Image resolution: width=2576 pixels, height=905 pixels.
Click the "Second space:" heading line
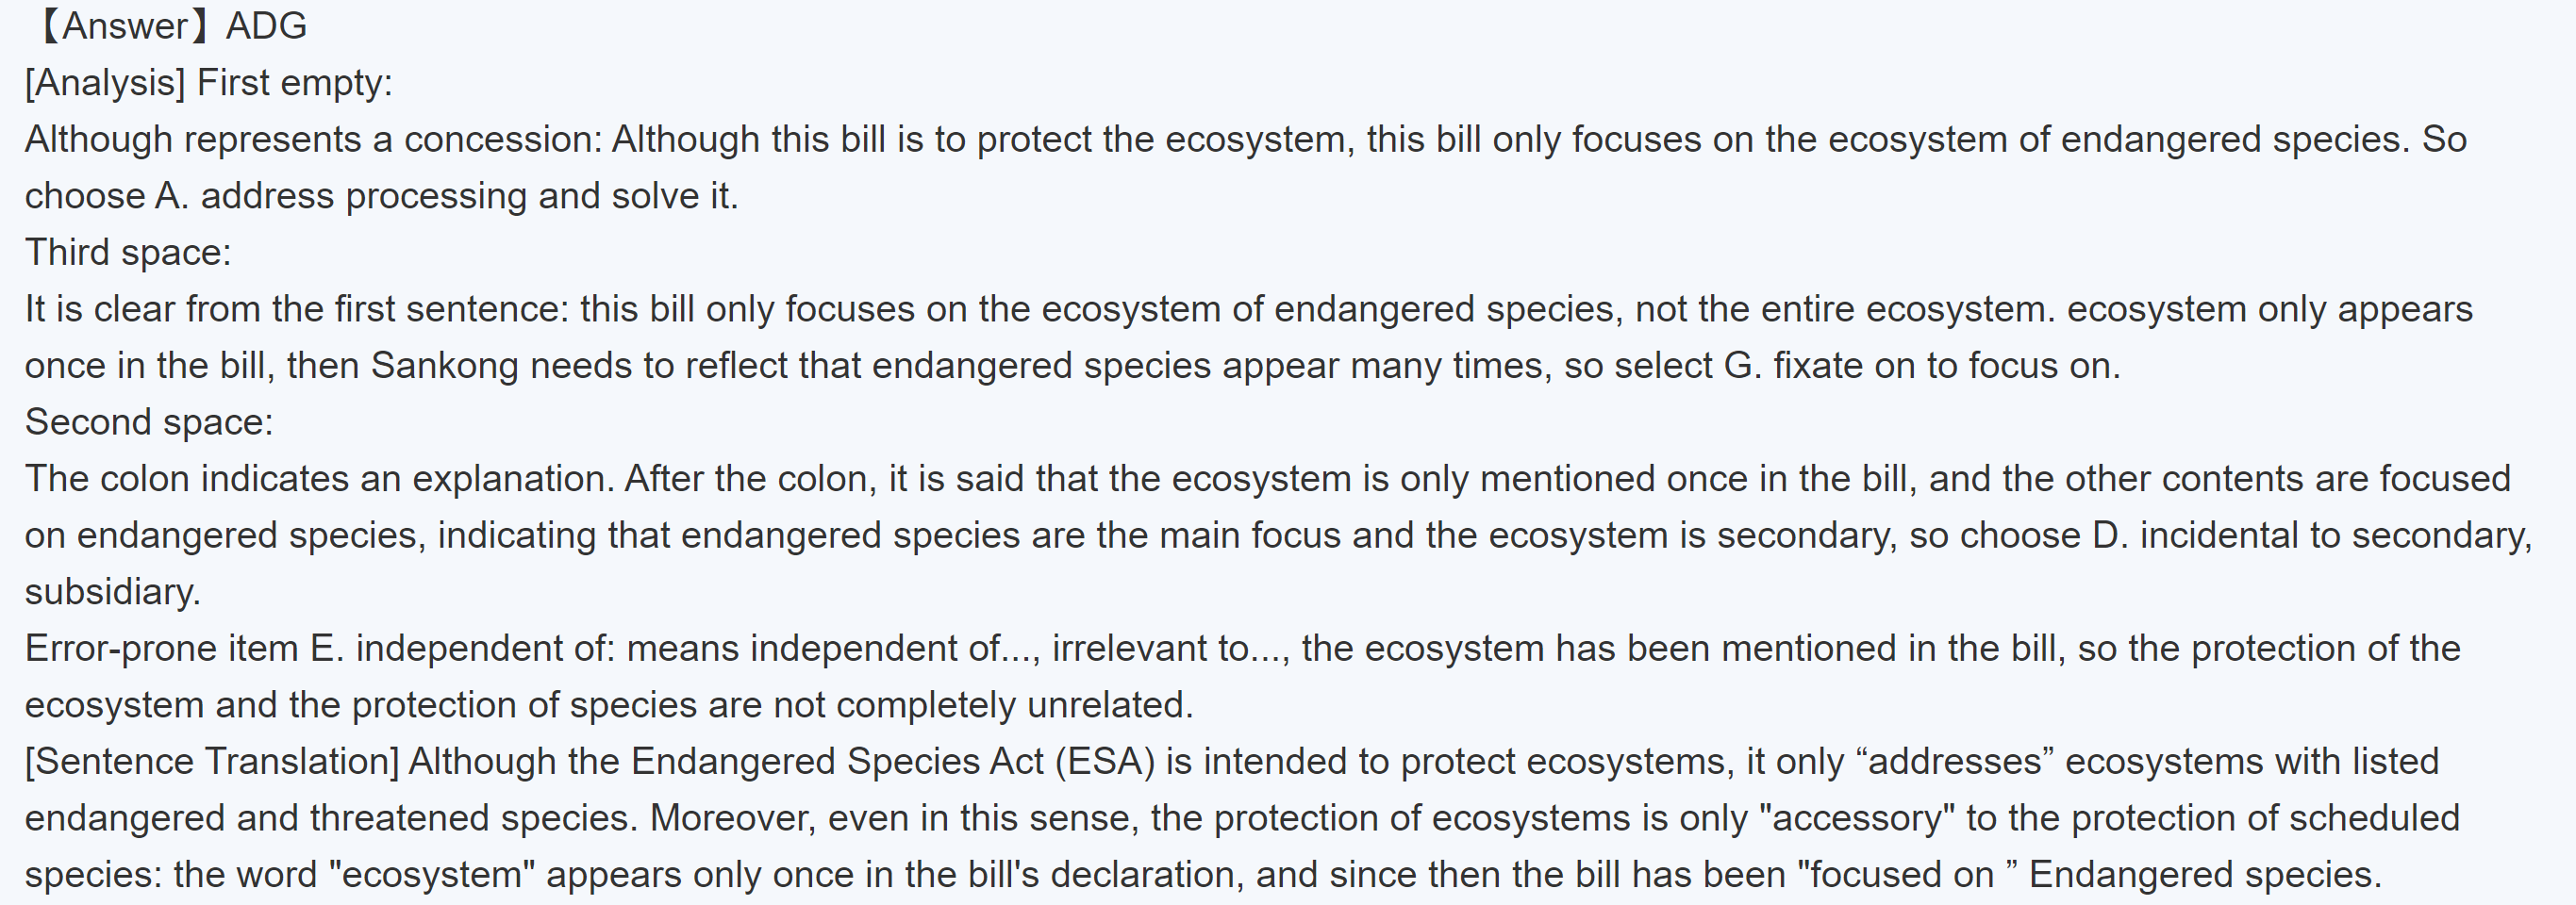click(149, 422)
